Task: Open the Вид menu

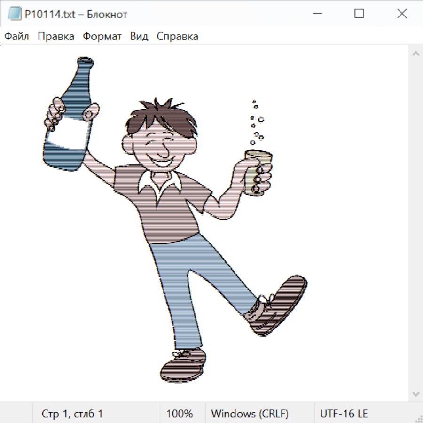Action: (139, 36)
